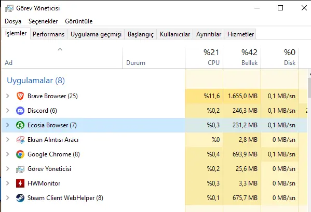This screenshot has width=311, height=212.
Task: Click the HWMonitor red lightning icon
Action: pyautogui.click(x=20, y=183)
